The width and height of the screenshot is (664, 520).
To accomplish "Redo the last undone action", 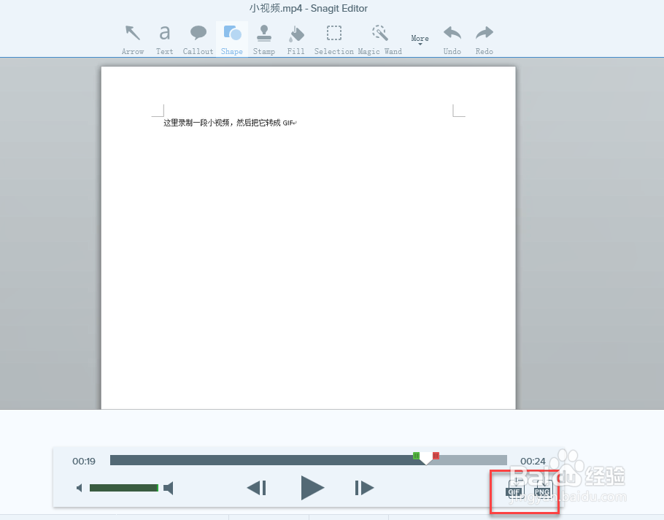I will tap(484, 40).
